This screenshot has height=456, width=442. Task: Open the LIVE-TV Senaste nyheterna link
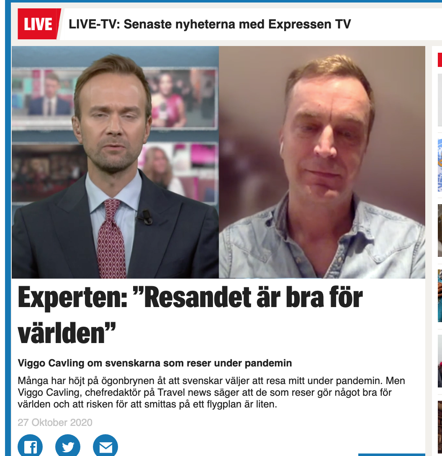[210, 24]
